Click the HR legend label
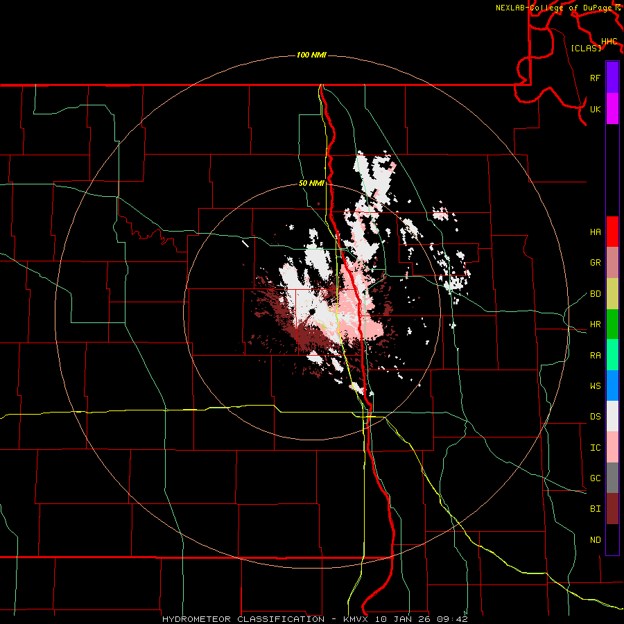 pyautogui.click(x=595, y=324)
